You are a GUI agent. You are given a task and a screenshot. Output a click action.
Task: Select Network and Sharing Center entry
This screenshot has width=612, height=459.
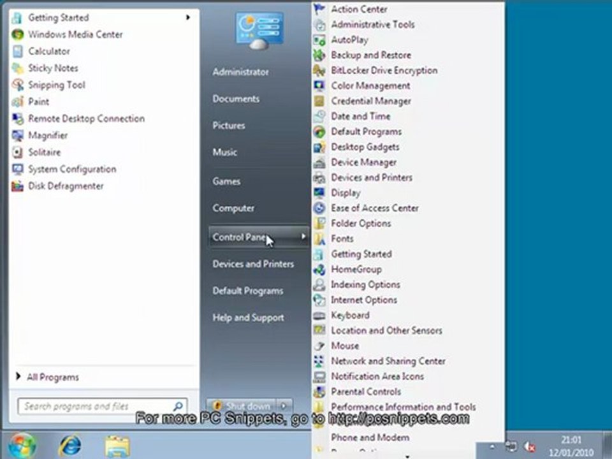coord(388,361)
